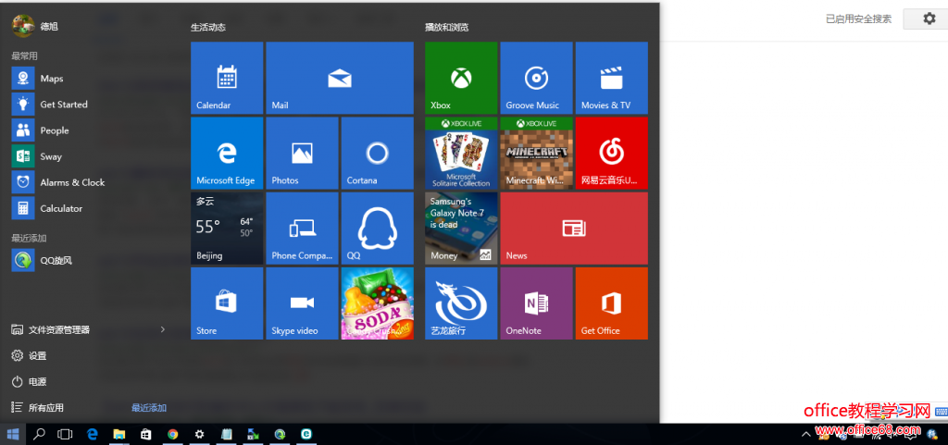948x445 pixels.
Task: Open the Store tile
Action: tap(227, 303)
